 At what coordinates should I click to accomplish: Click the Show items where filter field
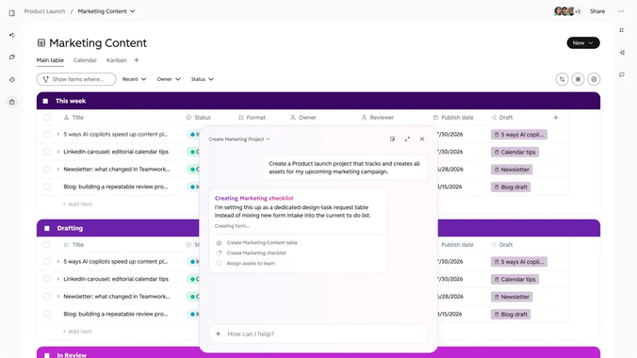(76, 79)
